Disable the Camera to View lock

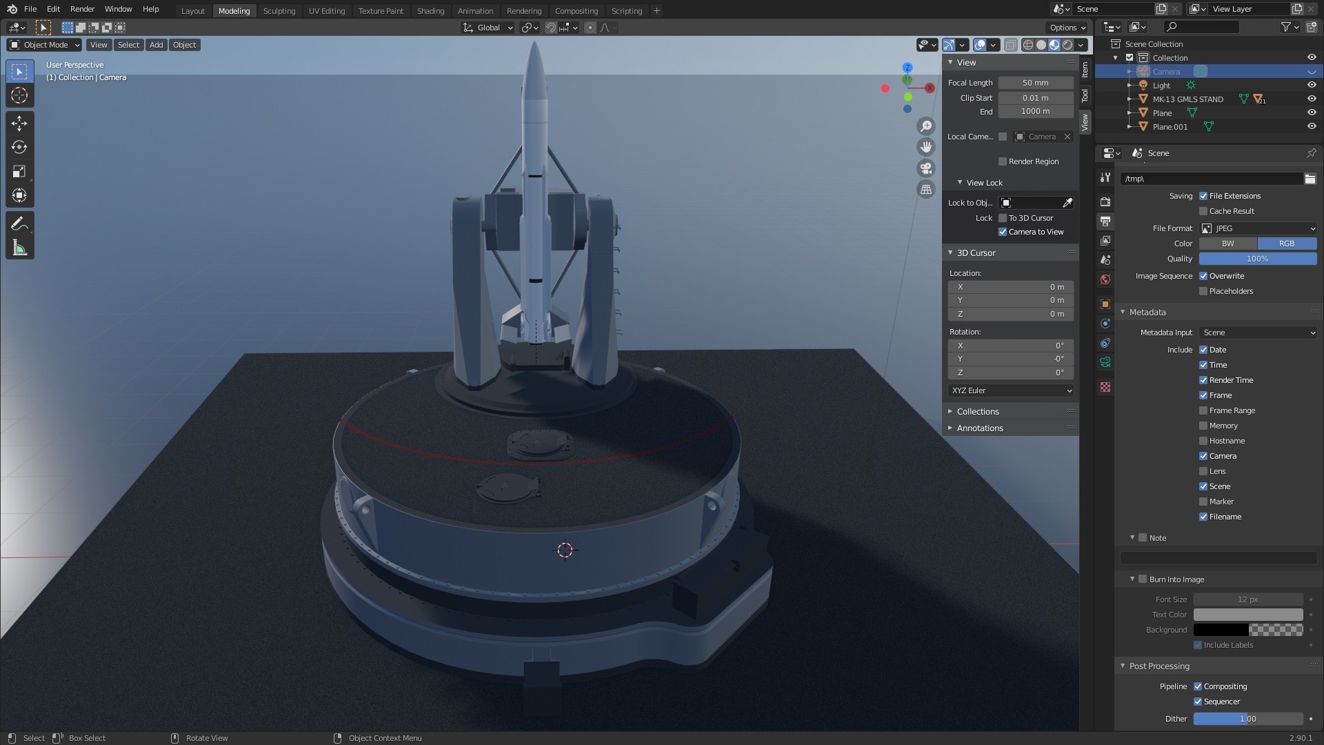point(1003,232)
